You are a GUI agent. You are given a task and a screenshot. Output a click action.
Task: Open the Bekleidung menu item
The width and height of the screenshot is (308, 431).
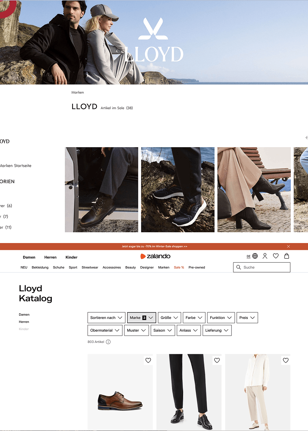coord(40,267)
